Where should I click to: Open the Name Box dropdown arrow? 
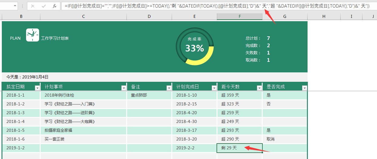coord(15,6)
